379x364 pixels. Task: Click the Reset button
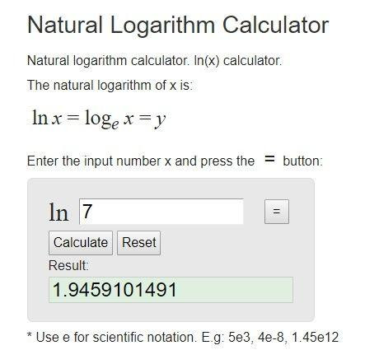coord(138,243)
